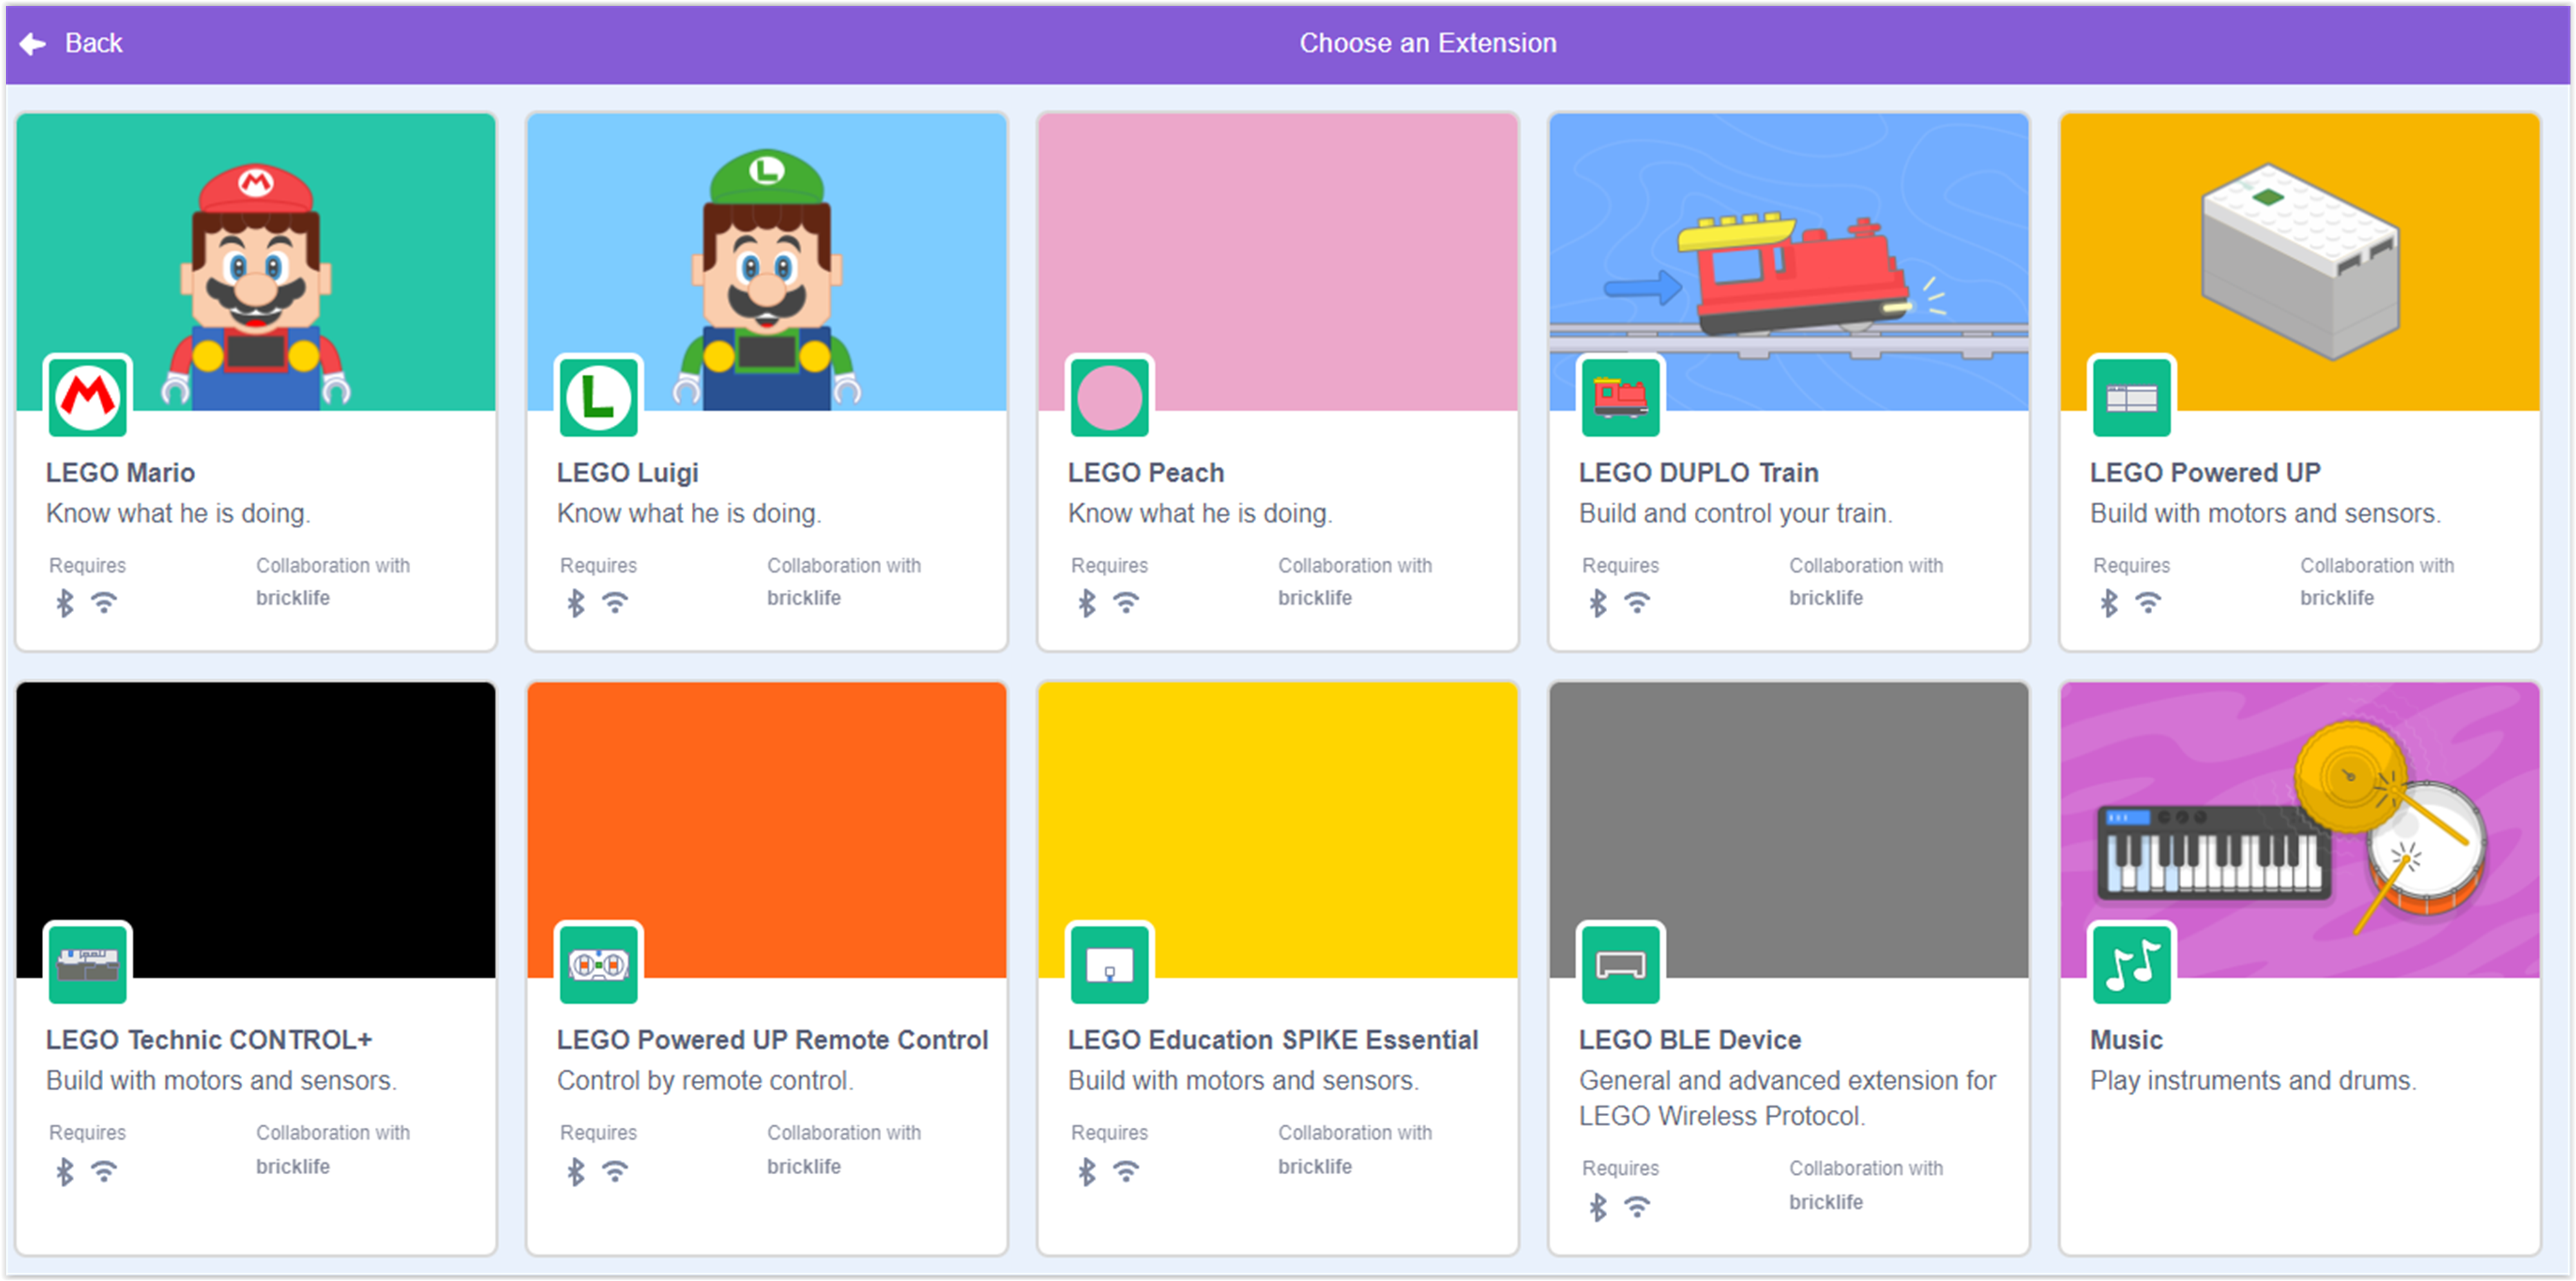Click the SPIKE Essential hub badge icon
Screen dimensions: 2576x1281
pyautogui.click(x=1109, y=964)
